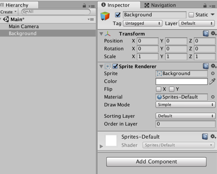Click the GameObject cube icon in Inspector

pos(105,16)
